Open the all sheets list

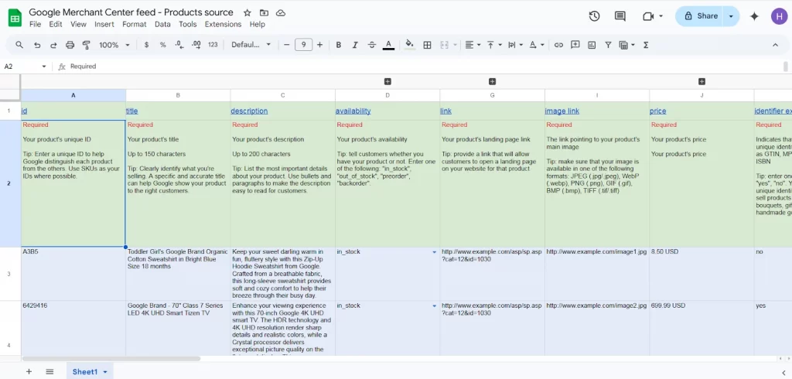[x=49, y=372]
